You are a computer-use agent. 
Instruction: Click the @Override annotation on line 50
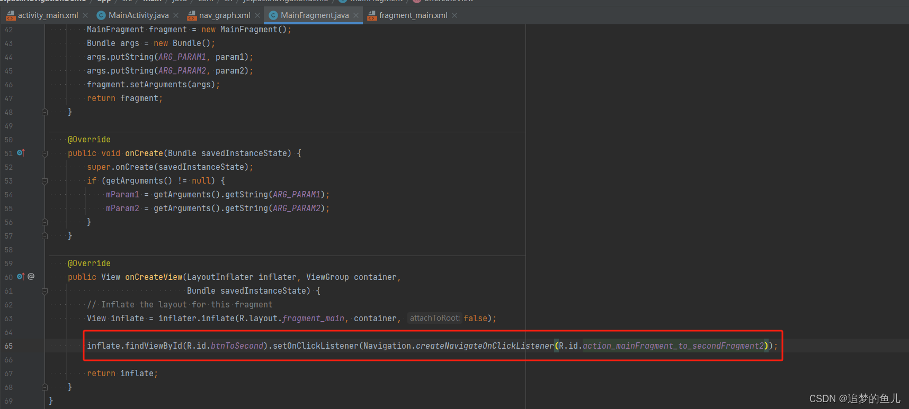pyautogui.click(x=89, y=139)
